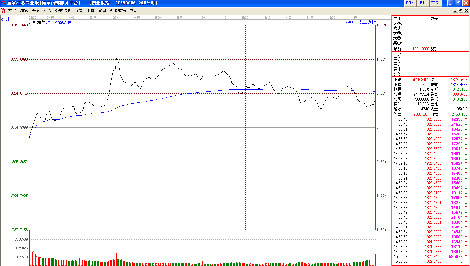Click the app logo icon in title bar
Screen dimensions: 470x266
click(x=3, y=3)
